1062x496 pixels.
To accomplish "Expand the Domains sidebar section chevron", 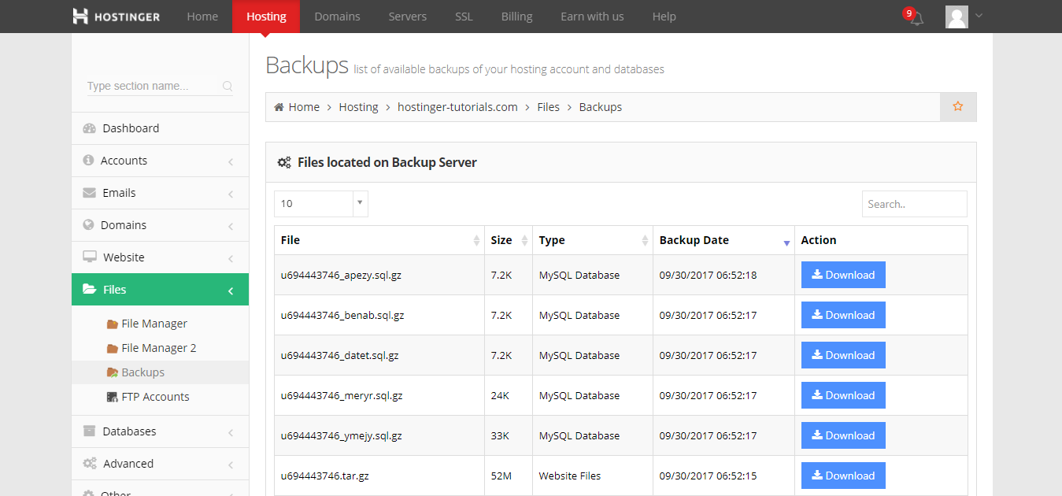I will [231, 226].
